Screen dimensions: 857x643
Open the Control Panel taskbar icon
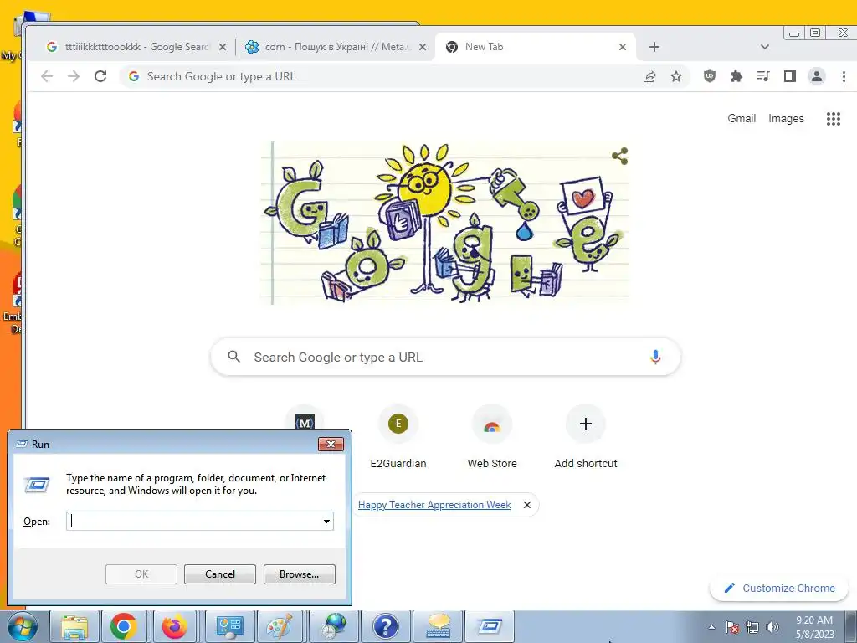pyautogui.click(x=229, y=626)
